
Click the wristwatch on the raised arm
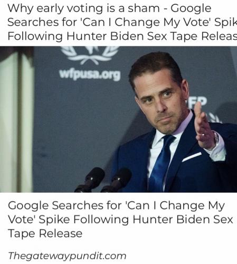[216, 138]
